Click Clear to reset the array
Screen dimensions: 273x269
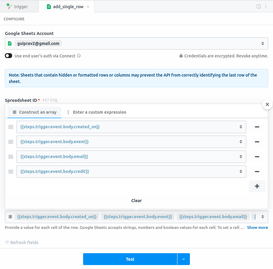136,201
